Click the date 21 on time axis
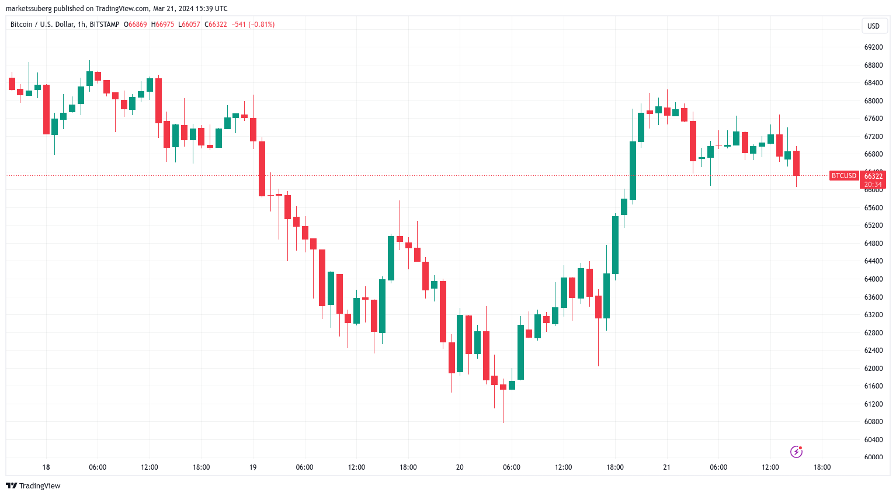The image size is (896, 496). 666,467
